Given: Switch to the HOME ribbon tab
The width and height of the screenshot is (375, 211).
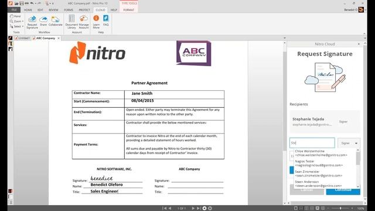Looking at the screenshot, I should click(28, 10).
